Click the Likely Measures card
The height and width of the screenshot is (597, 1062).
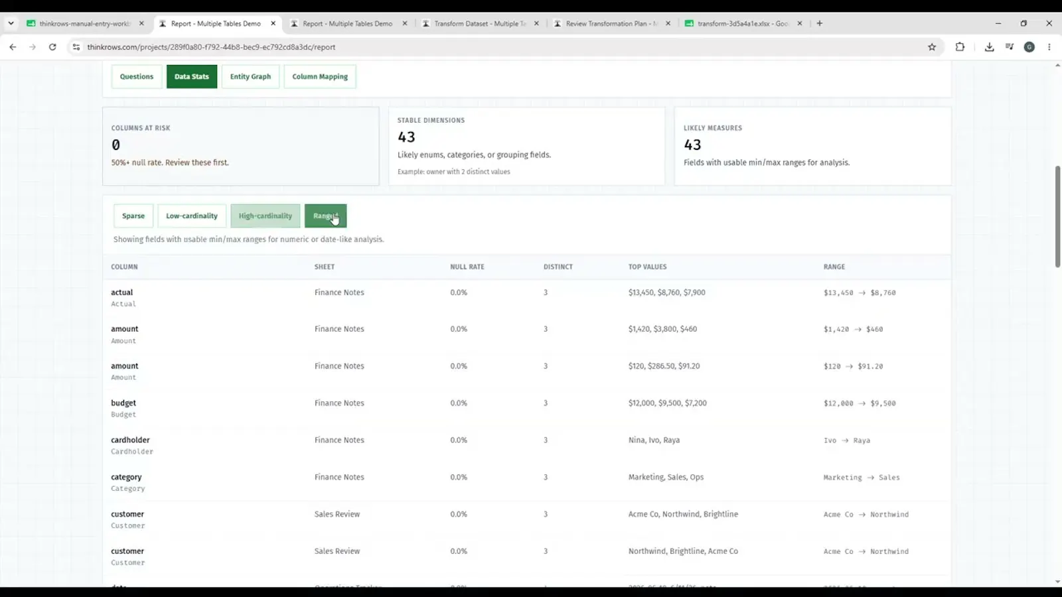click(812, 146)
